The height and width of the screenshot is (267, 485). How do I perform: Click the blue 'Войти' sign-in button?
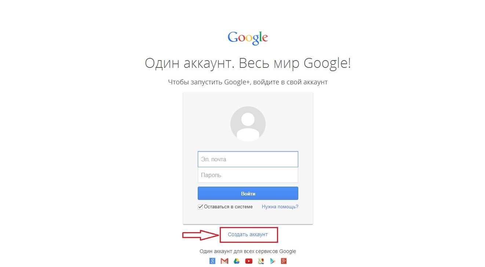pyautogui.click(x=248, y=193)
